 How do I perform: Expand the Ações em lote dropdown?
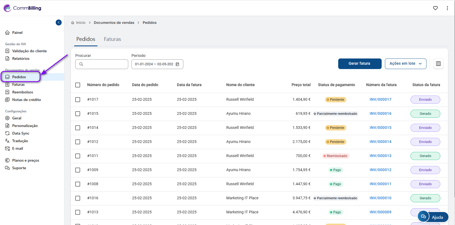point(405,64)
